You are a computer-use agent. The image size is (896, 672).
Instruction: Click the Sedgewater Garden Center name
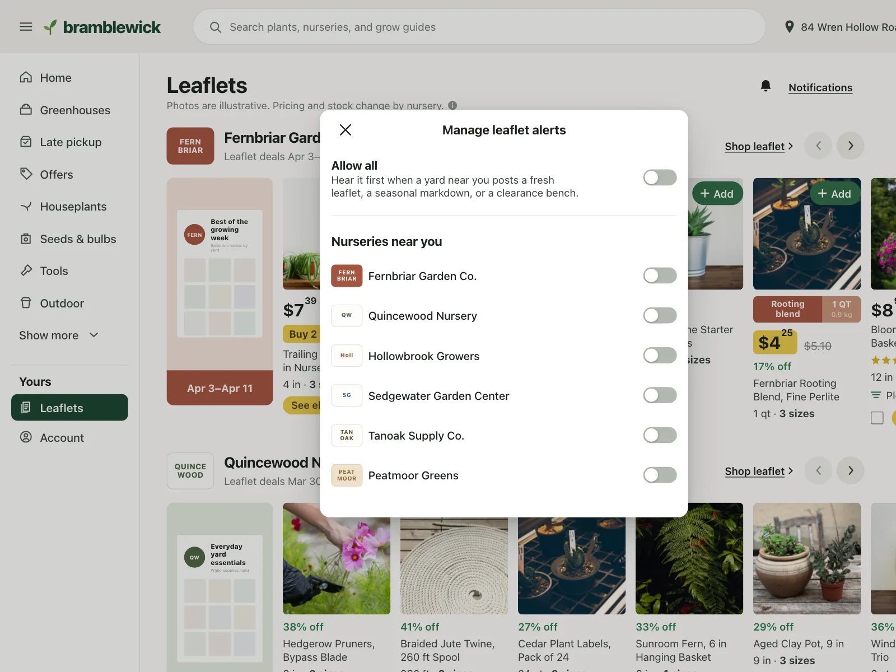(x=439, y=396)
